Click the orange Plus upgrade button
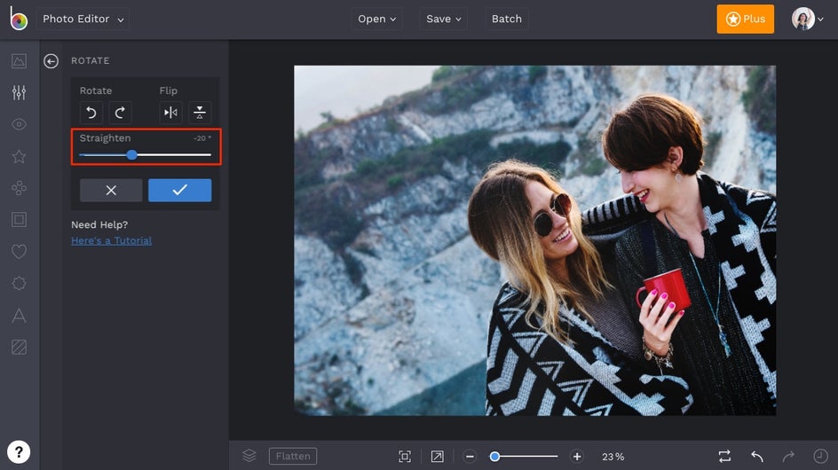This screenshot has height=470, width=838. [745, 20]
